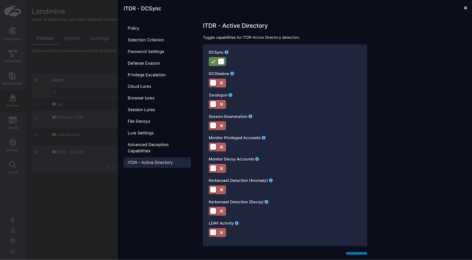Select Password Settings in policy menu
The height and width of the screenshot is (260, 472).
coord(146,52)
